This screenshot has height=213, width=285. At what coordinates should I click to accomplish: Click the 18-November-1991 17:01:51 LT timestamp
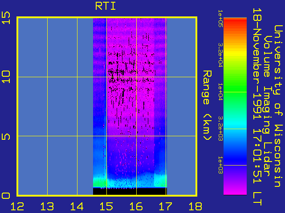click(x=256, y=107)
